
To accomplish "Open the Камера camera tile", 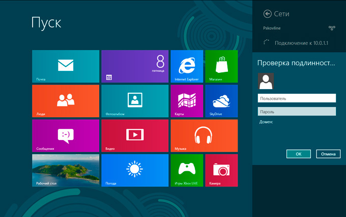I will tap(221, 170).
